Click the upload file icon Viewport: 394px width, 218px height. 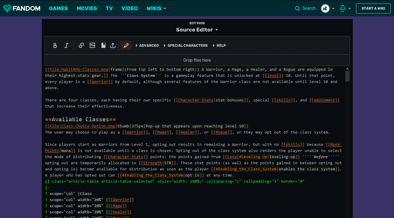tap(113, 45)
